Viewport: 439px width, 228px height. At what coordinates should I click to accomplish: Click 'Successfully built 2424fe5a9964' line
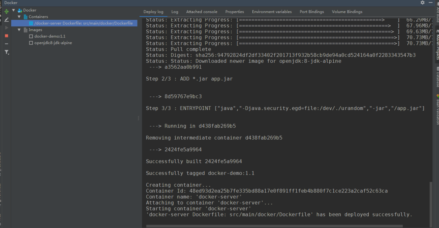194,161
